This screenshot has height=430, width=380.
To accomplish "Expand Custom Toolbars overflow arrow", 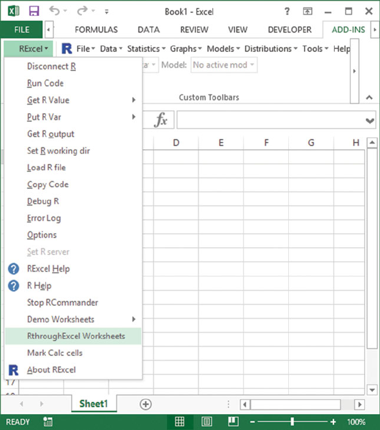I will (x=354, y=71).
